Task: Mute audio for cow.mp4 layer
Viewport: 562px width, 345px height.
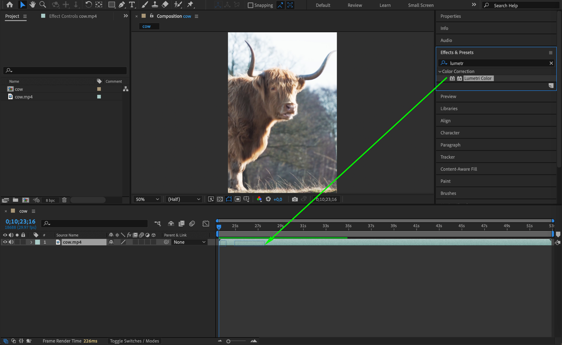Action: point(11,242)
